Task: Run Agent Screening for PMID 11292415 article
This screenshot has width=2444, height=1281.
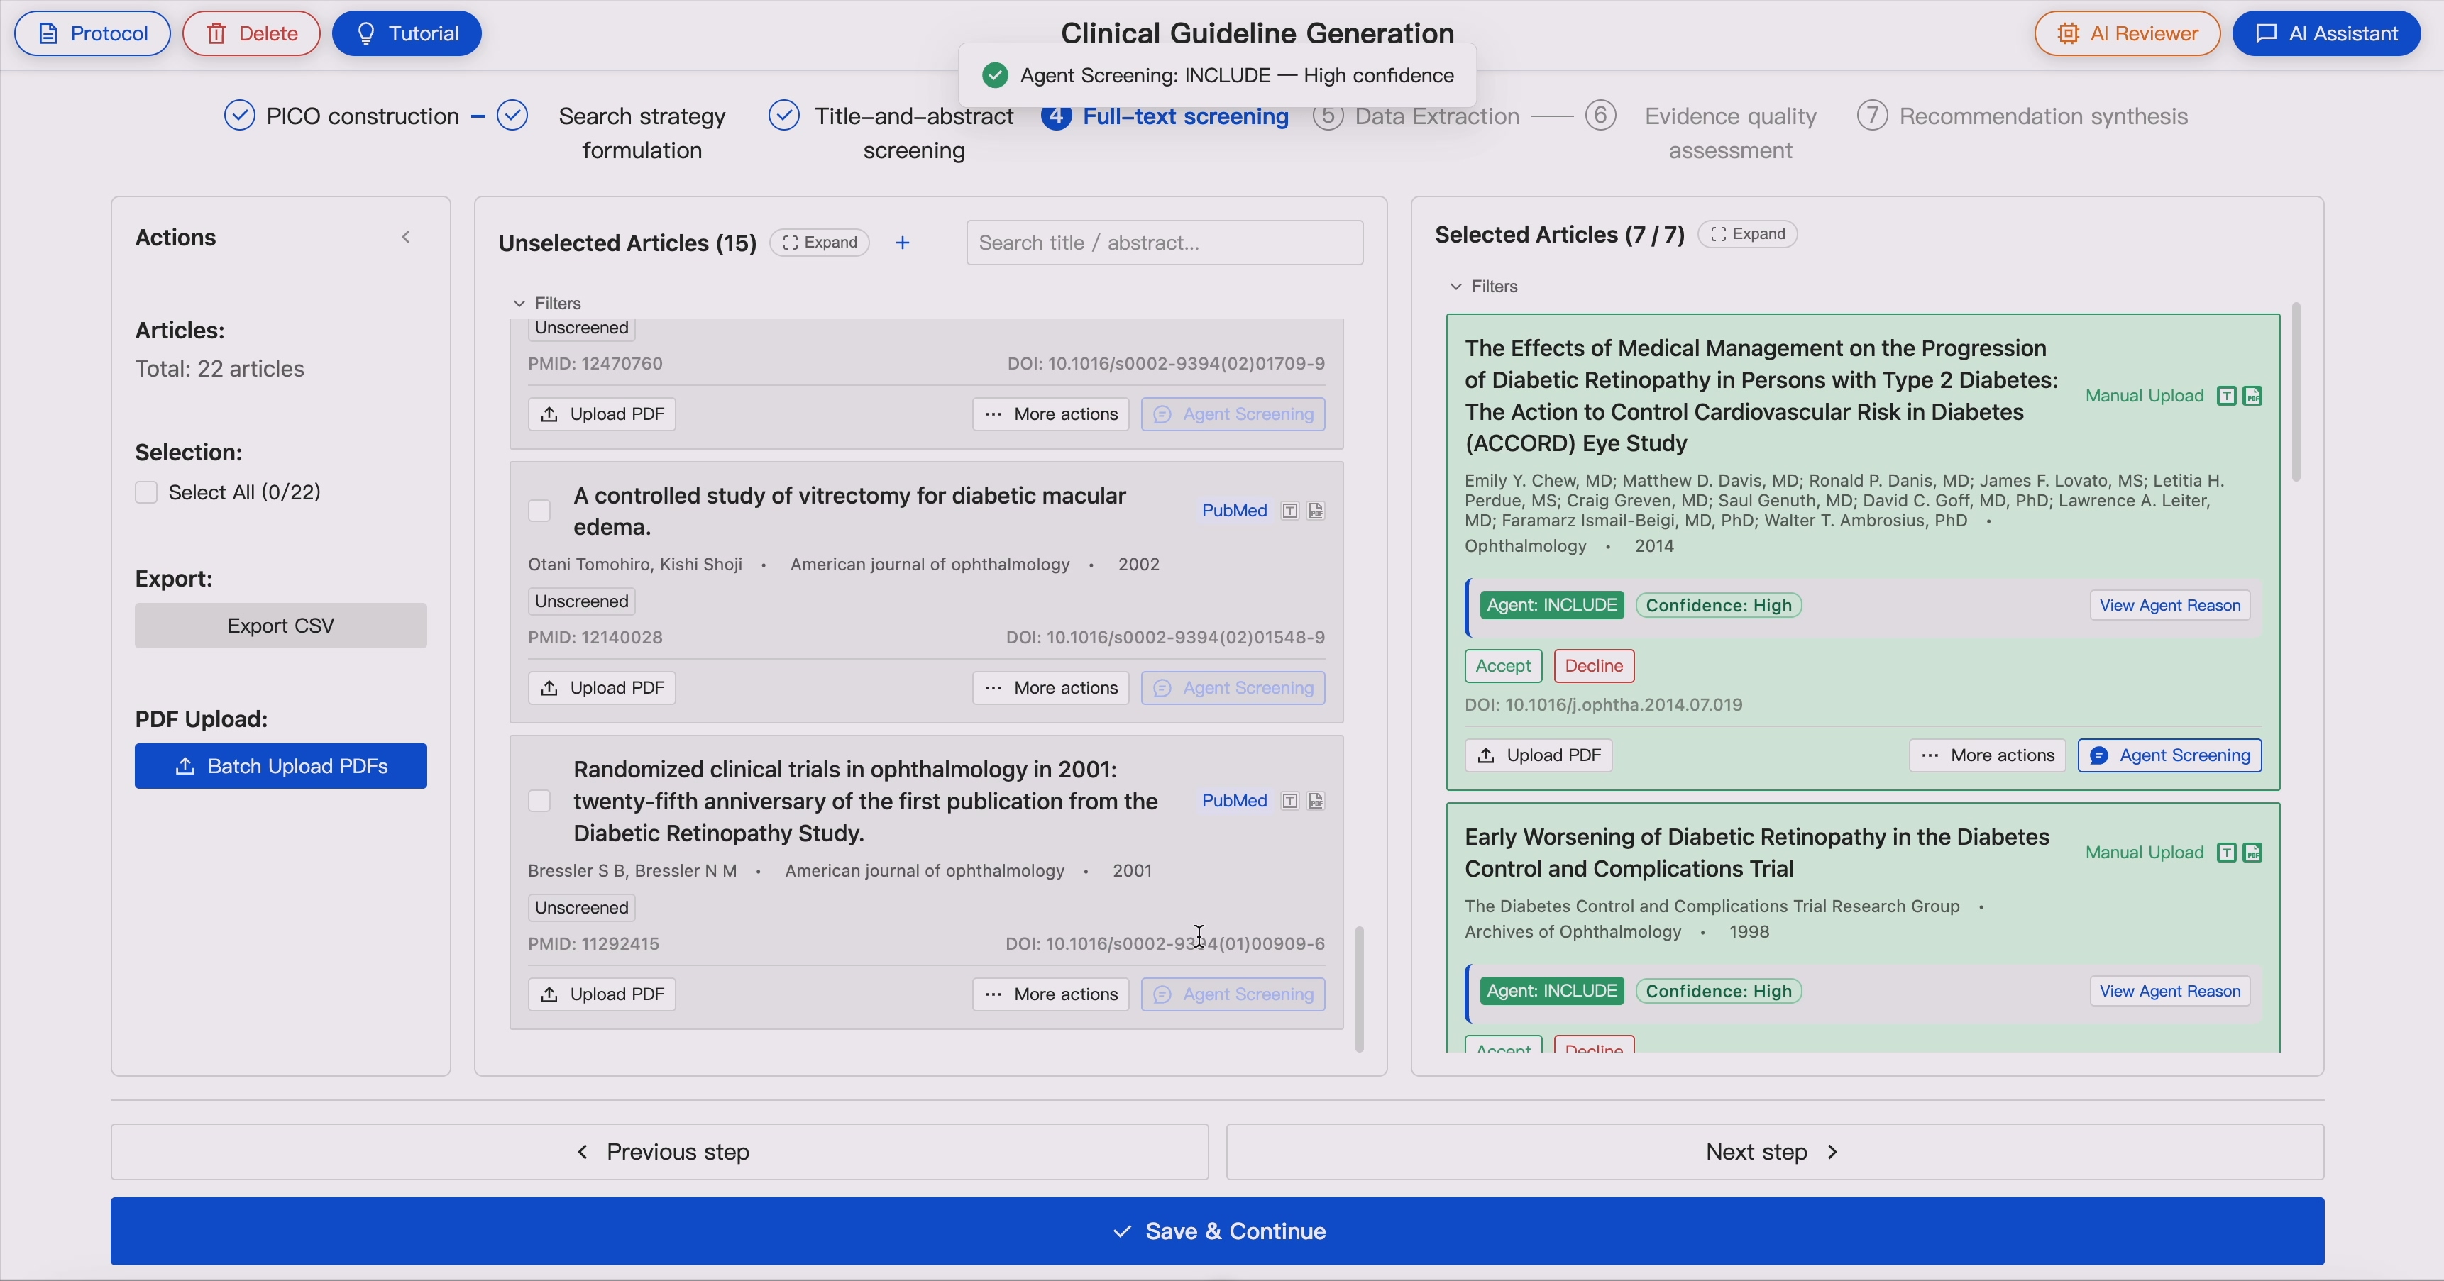Action: pyautogui.click(x=1233, y=994)
